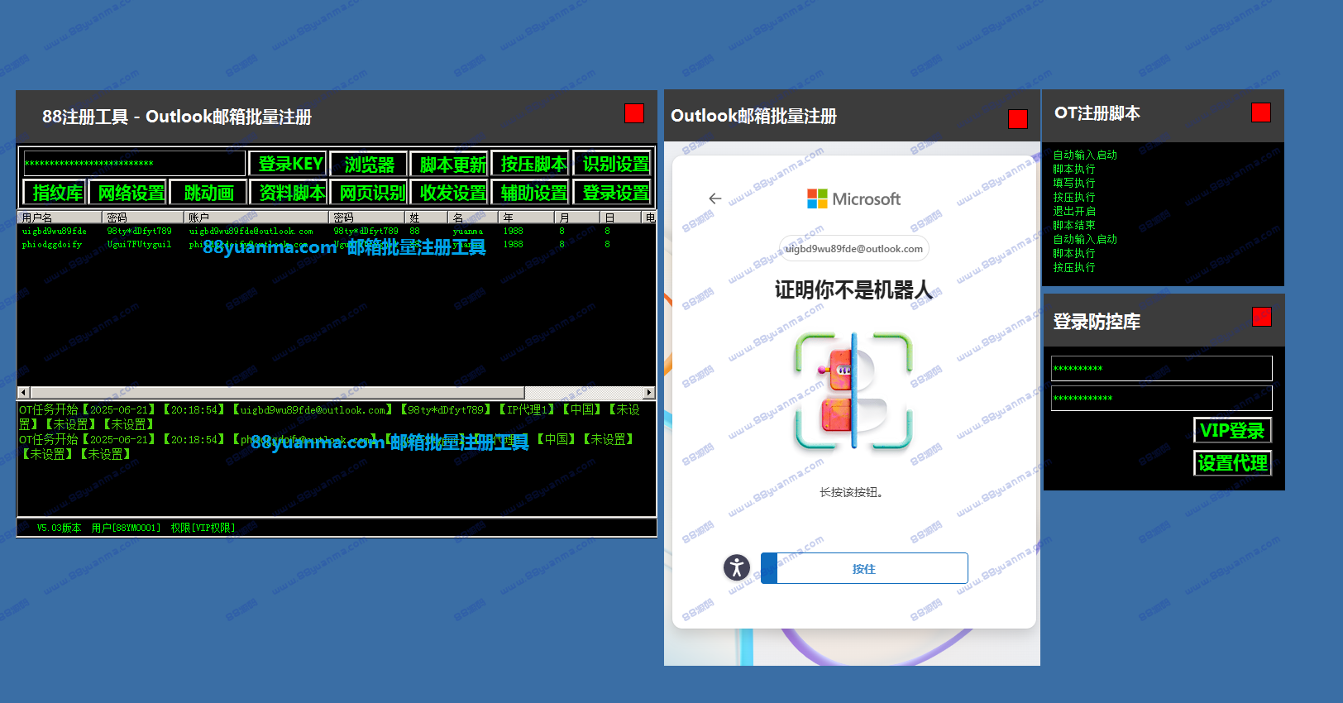This screenshot has height=703, width=1343.
Task: Open the accessibility challenge icon
Action: pos(736,567)
